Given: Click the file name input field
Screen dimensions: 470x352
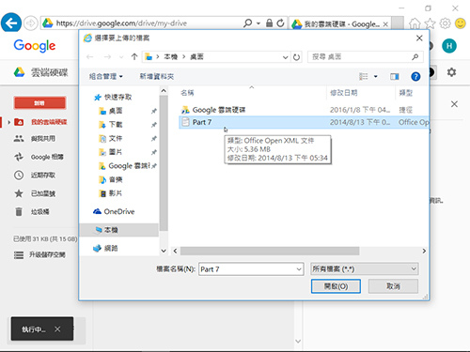Looking at the screenshot, I should pos(247,269).
